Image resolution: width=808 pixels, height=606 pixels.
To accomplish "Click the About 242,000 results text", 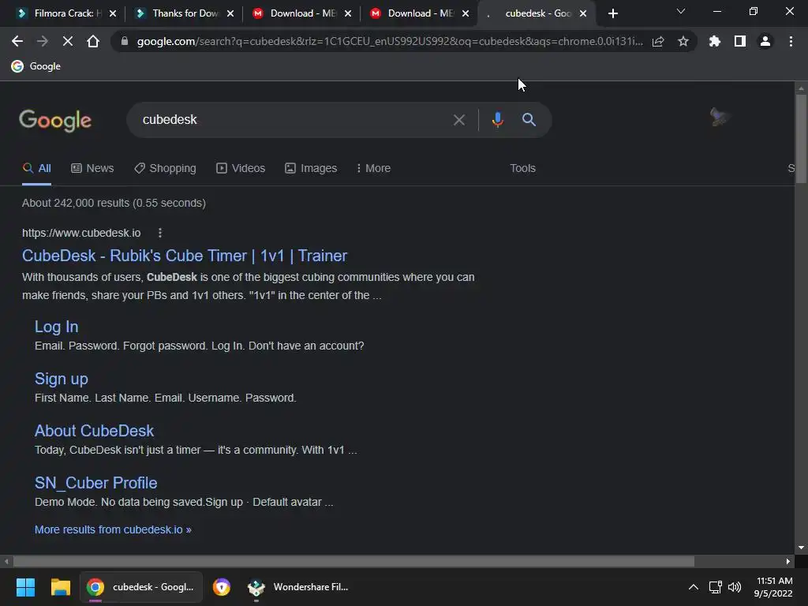I will click(114, 203).
